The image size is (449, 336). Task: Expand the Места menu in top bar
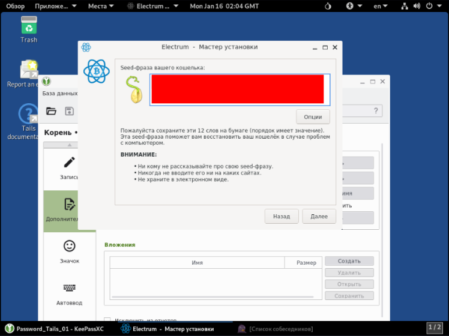pyautogui.click(x=101, y=6)
